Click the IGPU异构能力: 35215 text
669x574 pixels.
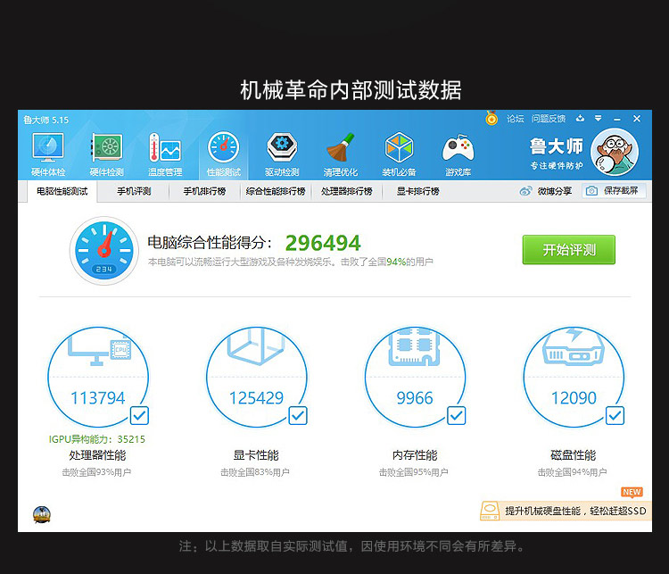click(97, 439)
